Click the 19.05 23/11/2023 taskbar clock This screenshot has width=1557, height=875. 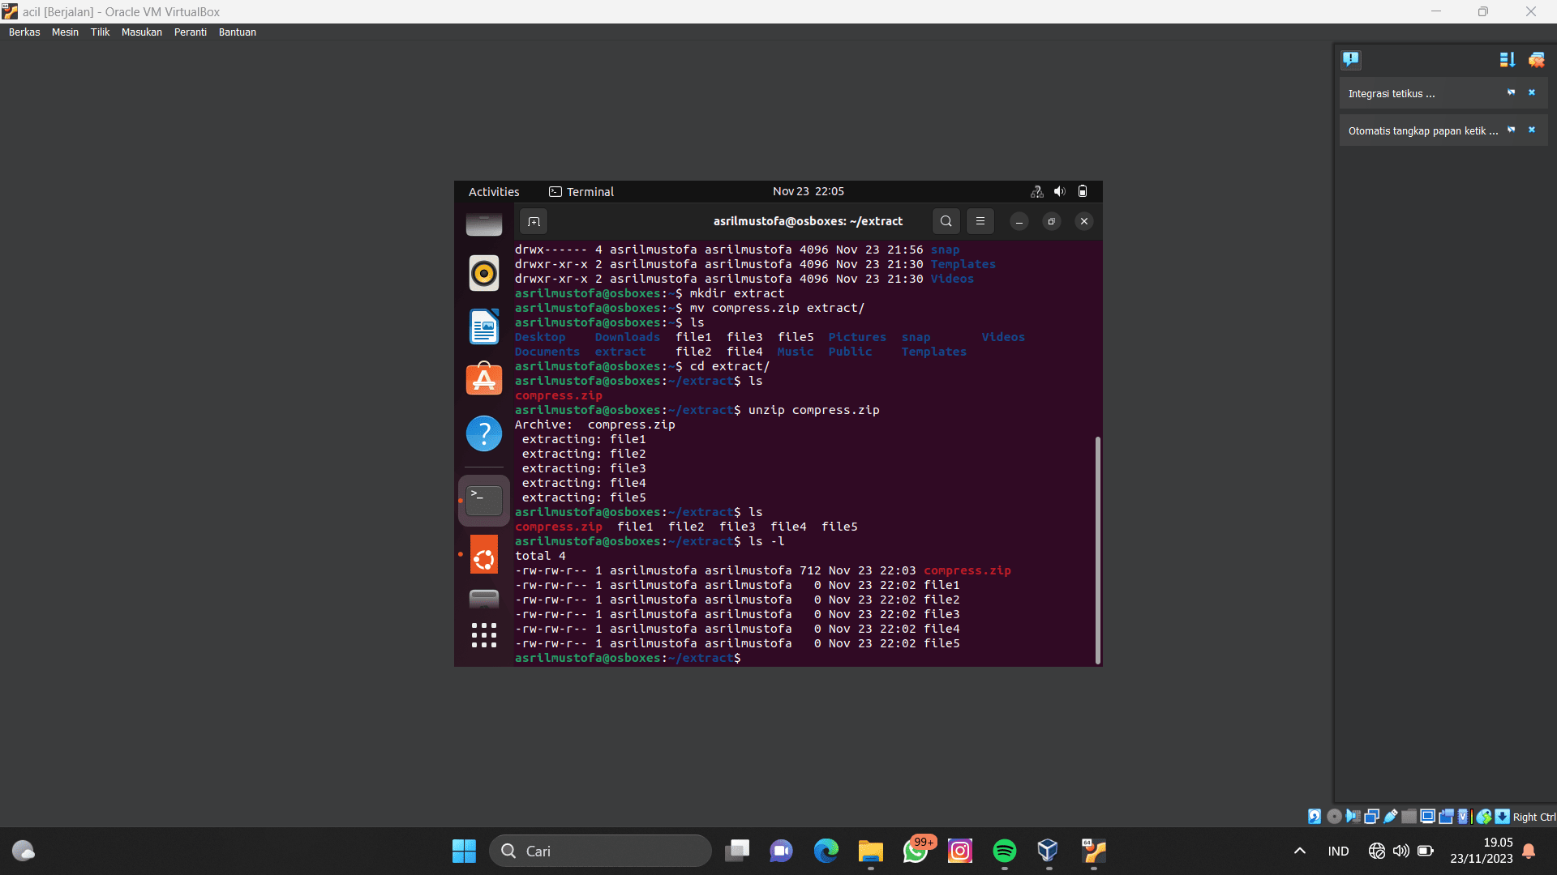1482,851
